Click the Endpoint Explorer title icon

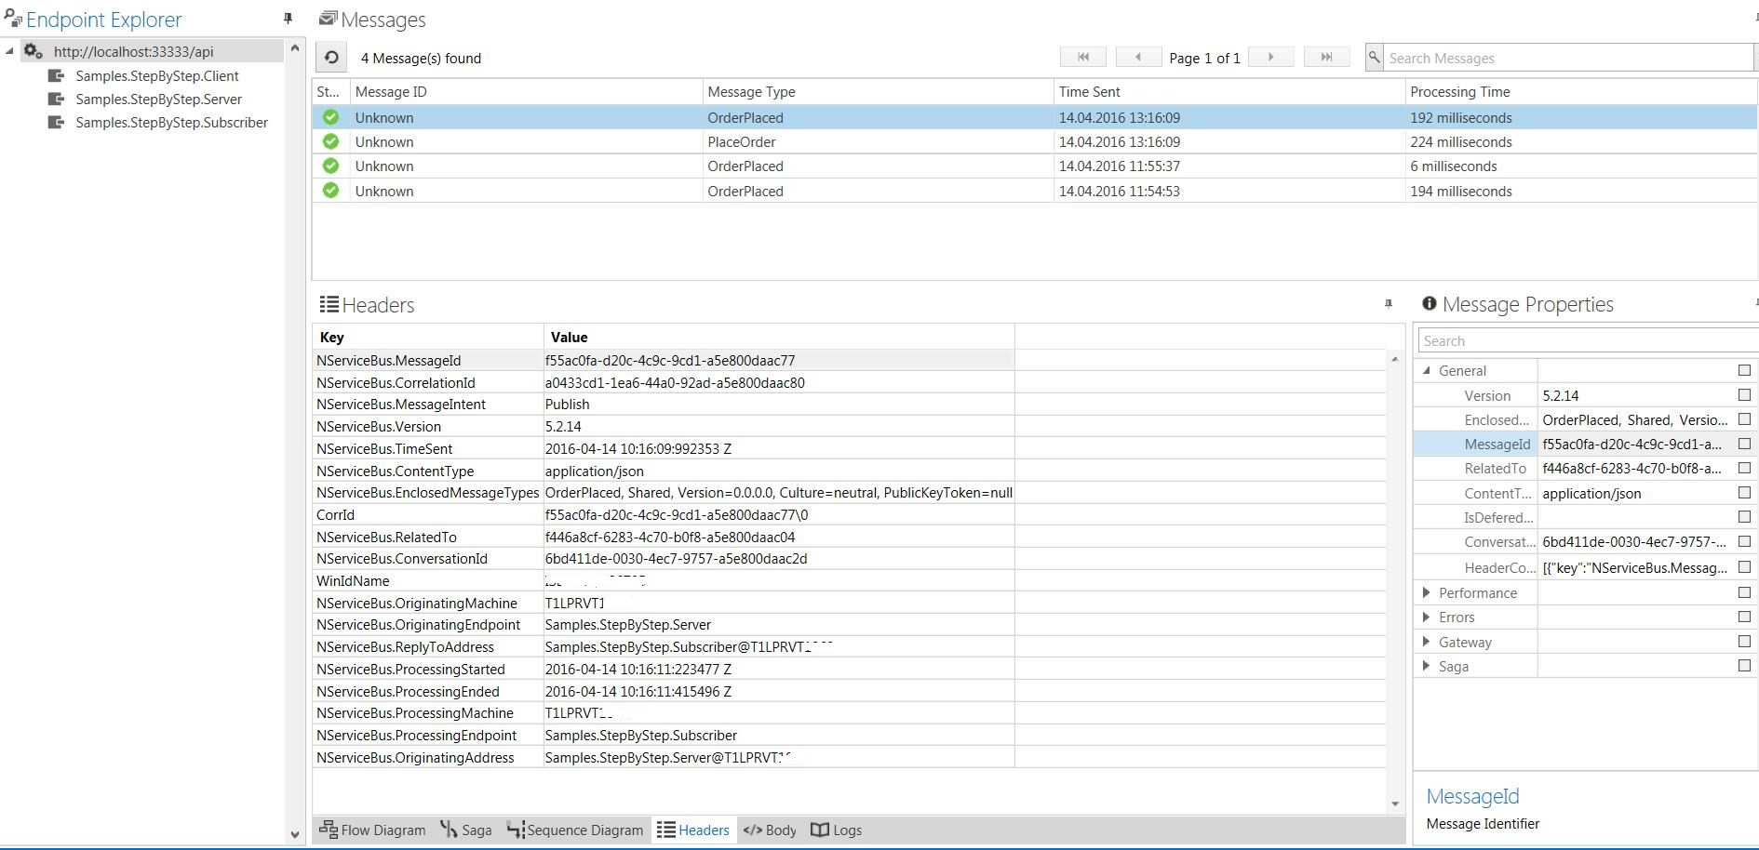click(13, 18)
